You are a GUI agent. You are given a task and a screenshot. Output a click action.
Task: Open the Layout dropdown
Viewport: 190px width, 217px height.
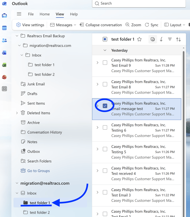175,25
